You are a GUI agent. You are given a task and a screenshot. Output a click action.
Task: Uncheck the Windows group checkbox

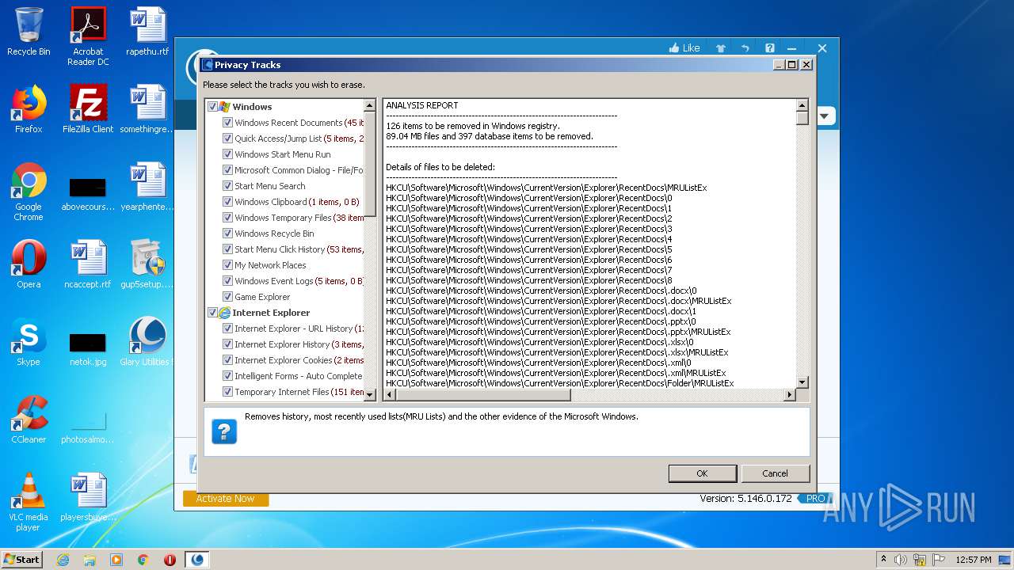coord(212,107)
